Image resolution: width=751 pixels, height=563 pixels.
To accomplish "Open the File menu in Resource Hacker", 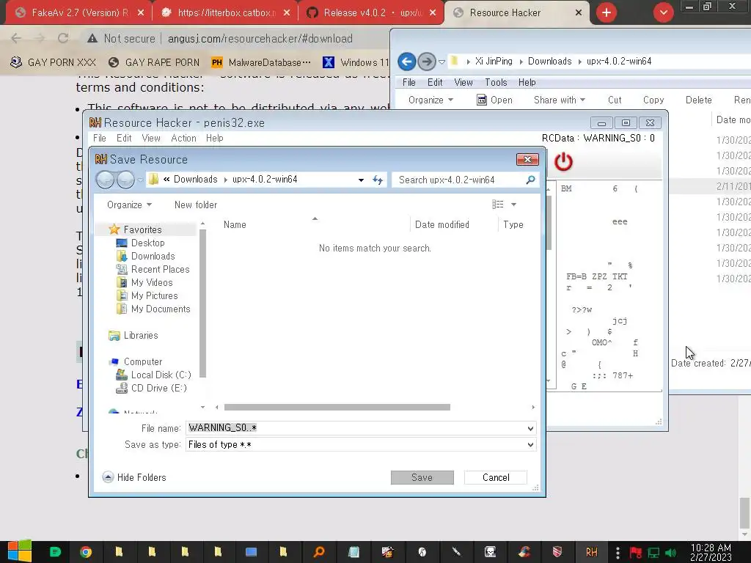I will tap(100, 139).
